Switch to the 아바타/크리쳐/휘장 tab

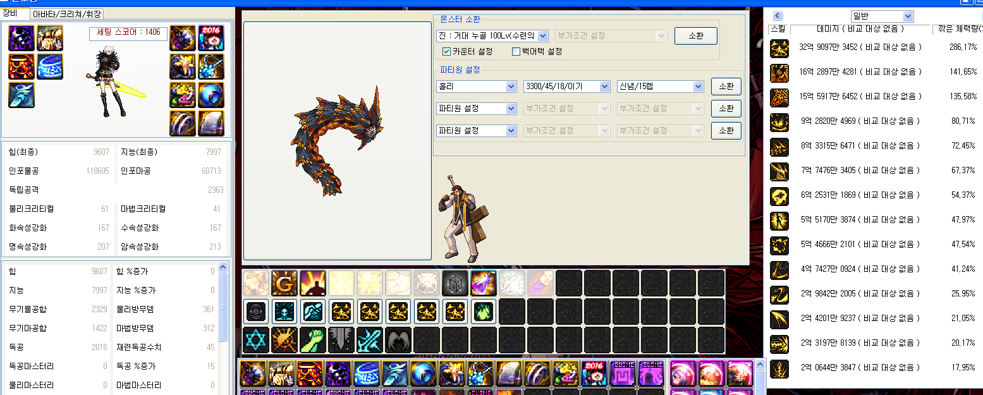click(x=67, y=14)
